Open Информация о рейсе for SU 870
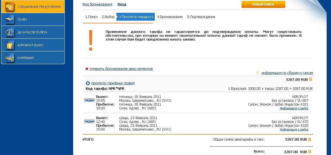Screen dimensions: 331x155 coord(294,130)
